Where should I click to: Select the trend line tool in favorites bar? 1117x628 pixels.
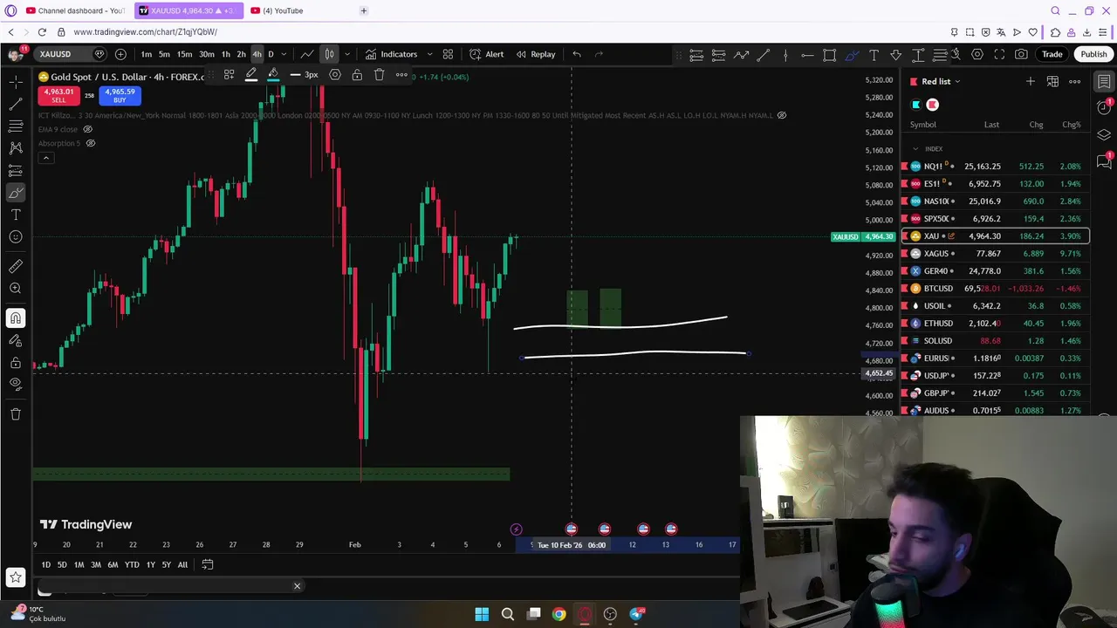(x=763, y=55)
